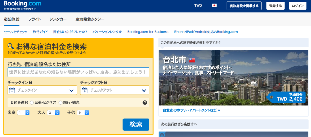Click the Taipei city skyline image
The image size is (311, 137).
pos(234,78)
